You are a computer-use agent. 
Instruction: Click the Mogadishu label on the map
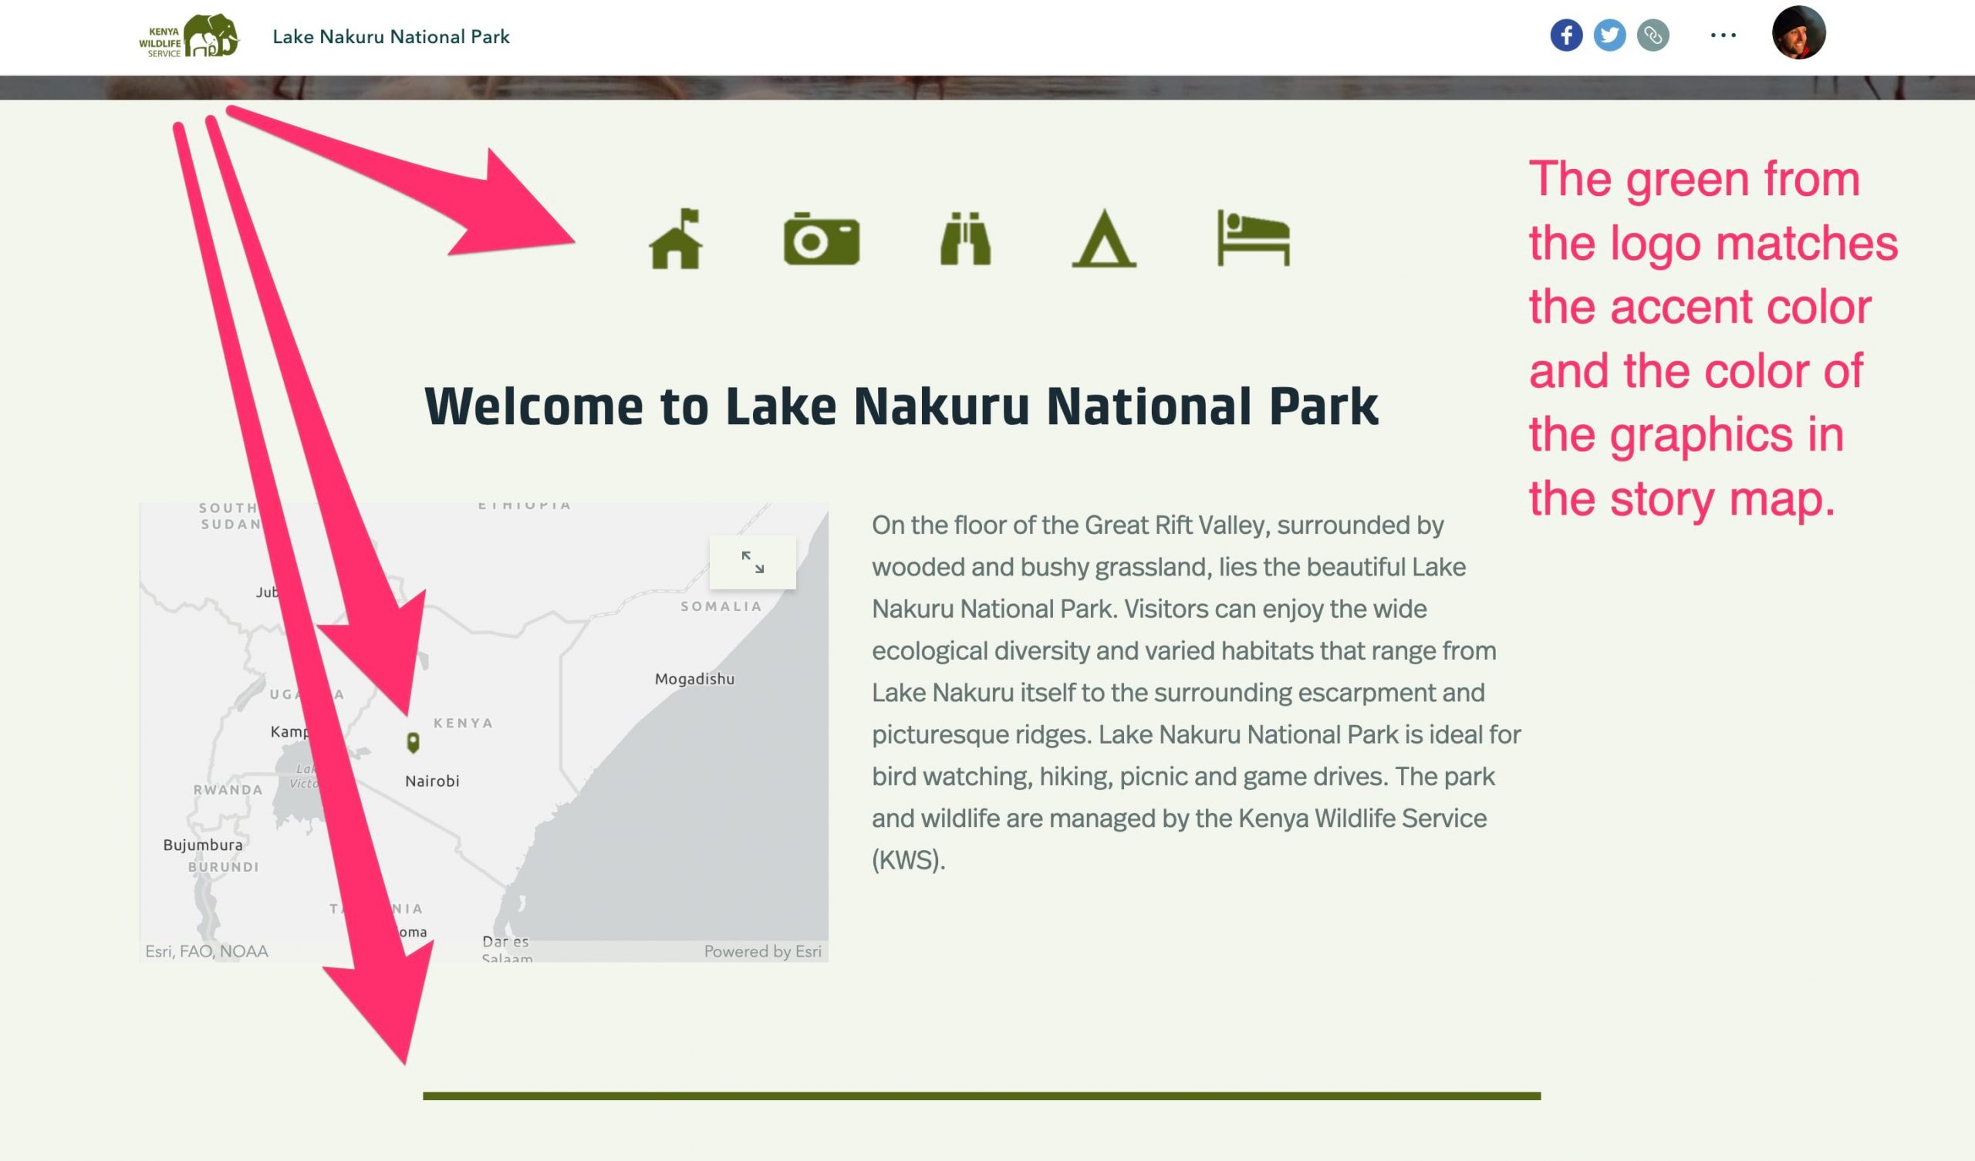(694, 679)
